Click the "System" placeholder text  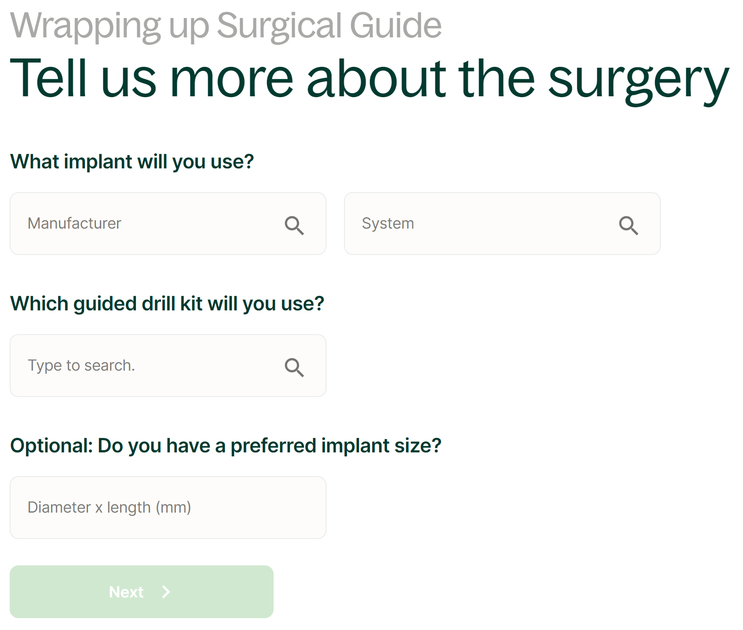(x=388, y=223)
